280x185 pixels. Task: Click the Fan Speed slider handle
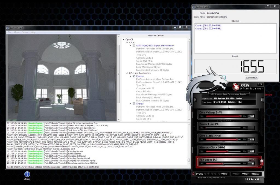click(x=223, y=163)
